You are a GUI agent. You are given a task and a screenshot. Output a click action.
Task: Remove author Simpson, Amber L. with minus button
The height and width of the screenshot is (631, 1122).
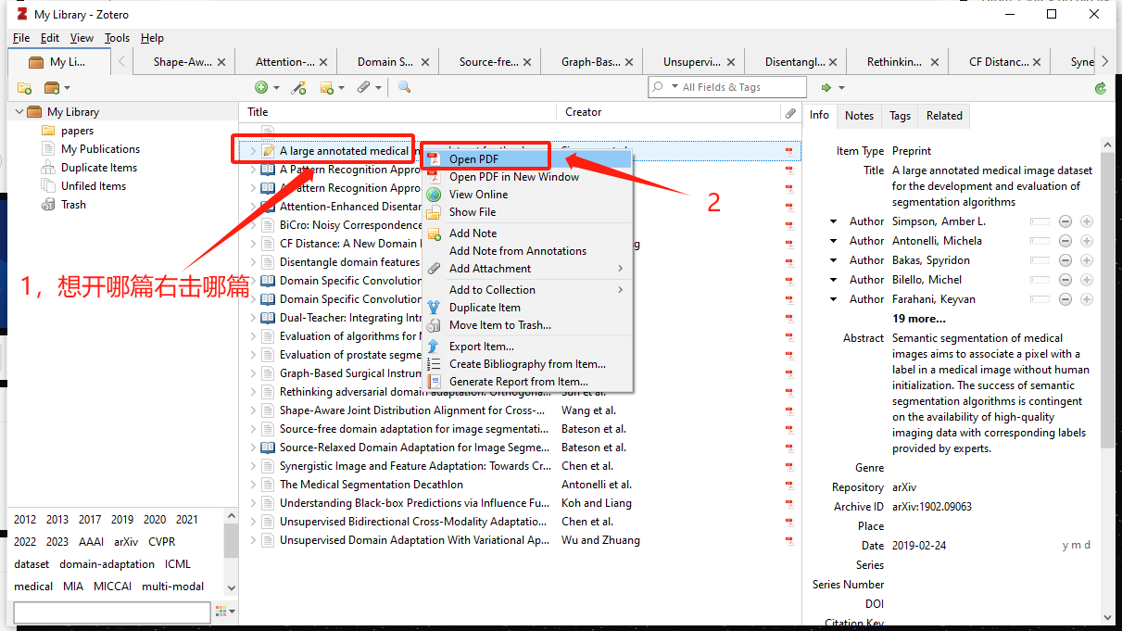click(1065, 221)
